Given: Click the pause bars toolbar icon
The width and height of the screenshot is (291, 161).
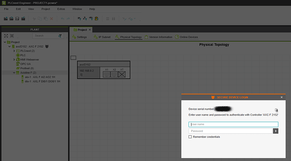Looking at the screenshot, I should [x=113, y=18].
